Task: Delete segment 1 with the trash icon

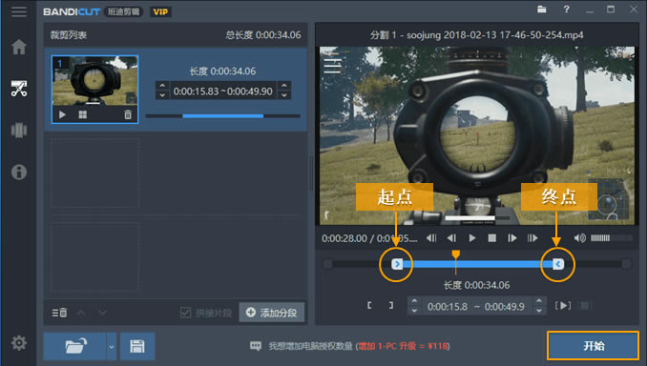Action: point(128,114)
